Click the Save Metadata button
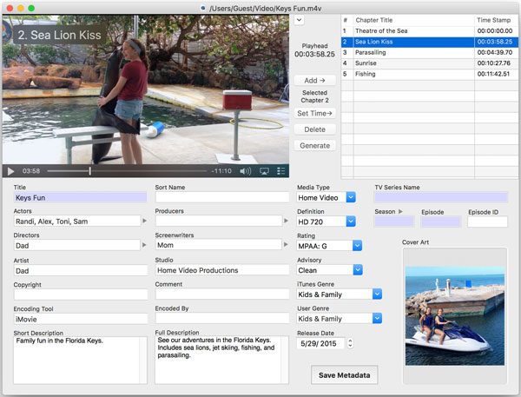This screenshot has height=397, width=521. click(x=346, y=374)
